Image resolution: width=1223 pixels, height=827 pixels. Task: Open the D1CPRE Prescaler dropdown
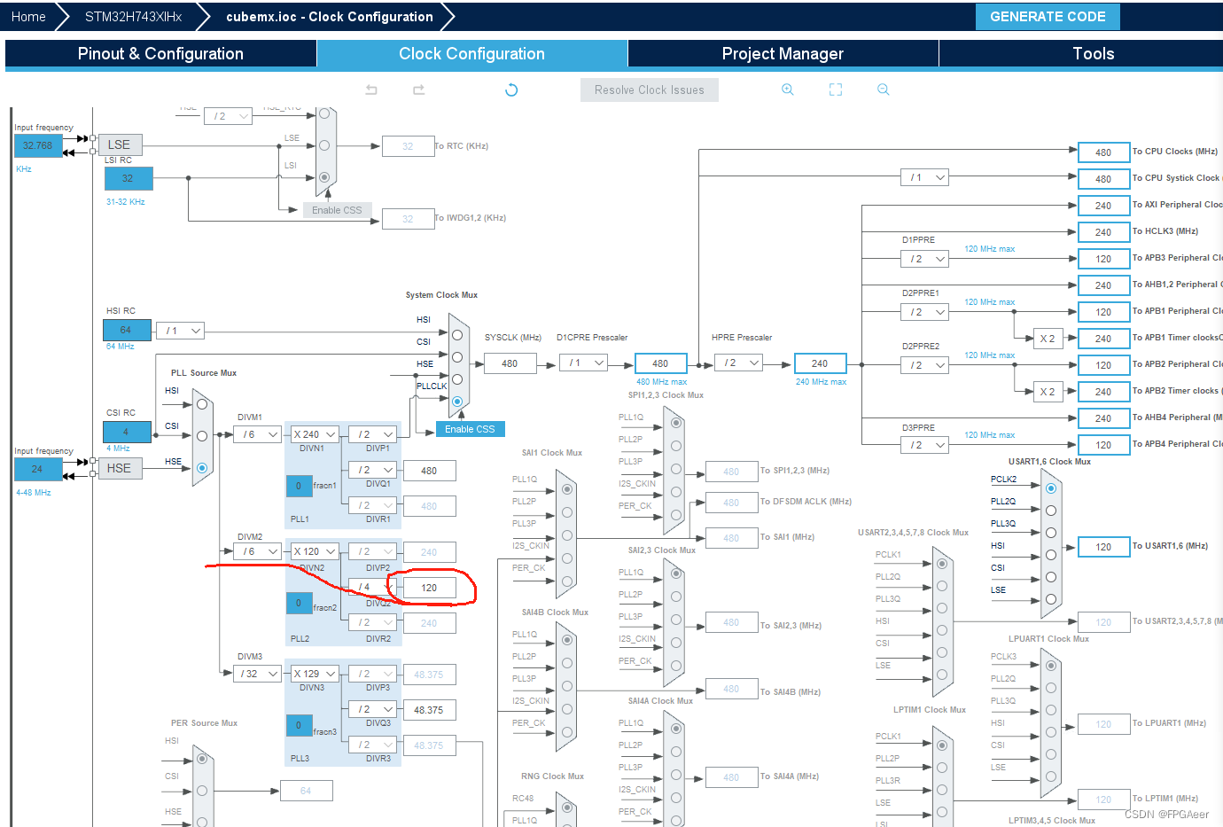coord(583,363)
